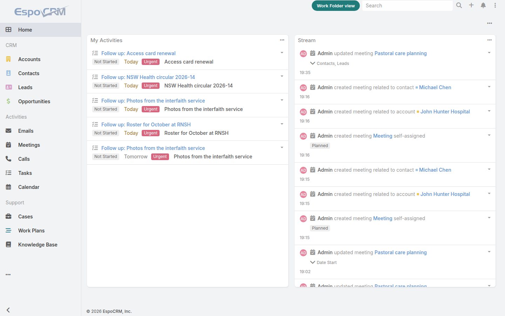The height and width of the screenshot is (316, 505).
Task: Open dropdown for NSW Health circular task
Action: coord(282,77)
